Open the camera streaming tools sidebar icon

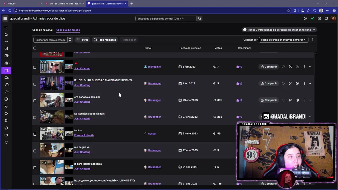pos(6,113)
